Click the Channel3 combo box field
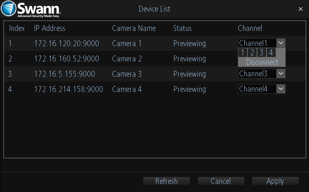Image resolution: width=309 pixels, height=192 pixels. pyautogui.click(x=257, y=74)
